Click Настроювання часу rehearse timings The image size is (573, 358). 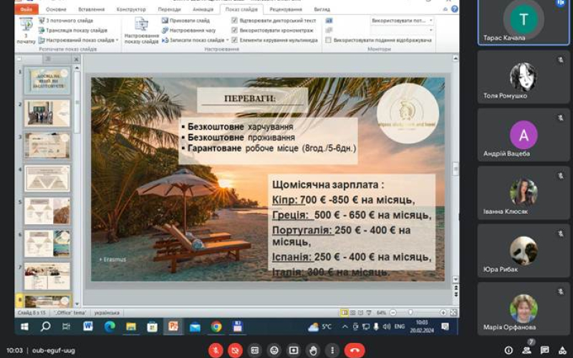pyautogui.click(x=189, y=30)
